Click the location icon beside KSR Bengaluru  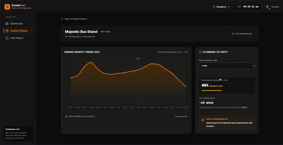pos(66,37)
